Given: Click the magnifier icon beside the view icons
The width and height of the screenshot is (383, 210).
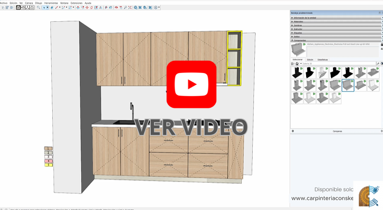Looking at the screenshot, I should 38,8.
